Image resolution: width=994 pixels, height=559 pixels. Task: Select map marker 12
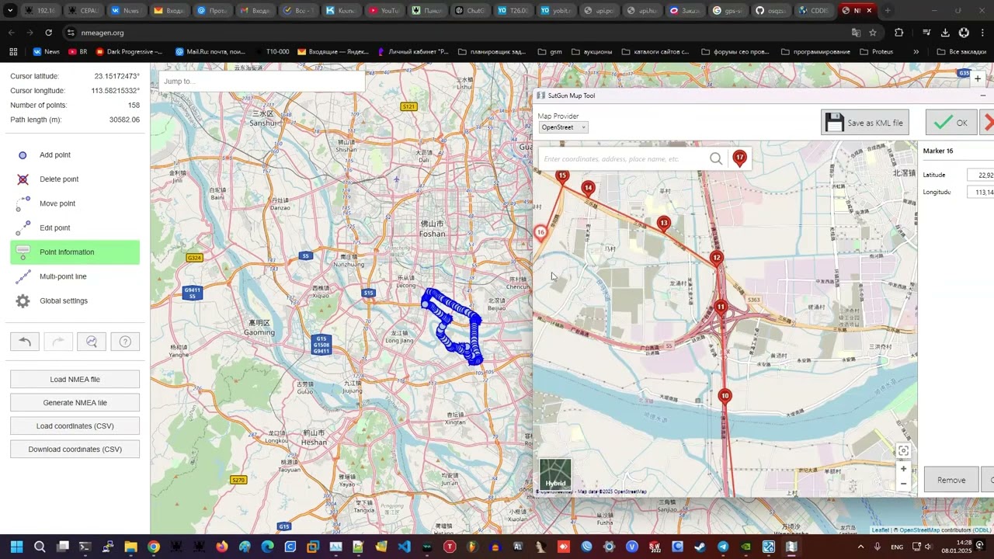point(716,259)
